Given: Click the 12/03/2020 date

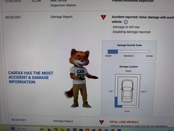Looking at the screenshot, I should (13, 1).
